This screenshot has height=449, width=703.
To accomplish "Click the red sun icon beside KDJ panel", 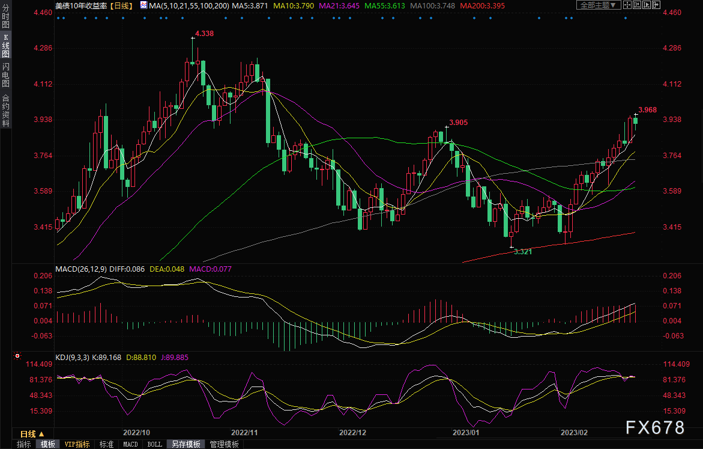I will pos(17,356).
